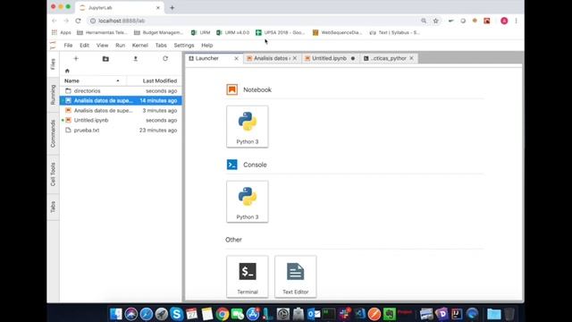Open the WebSequenceDia... bookmark
The height and width of the screenshot is (322, 572).
click(338, 32)
